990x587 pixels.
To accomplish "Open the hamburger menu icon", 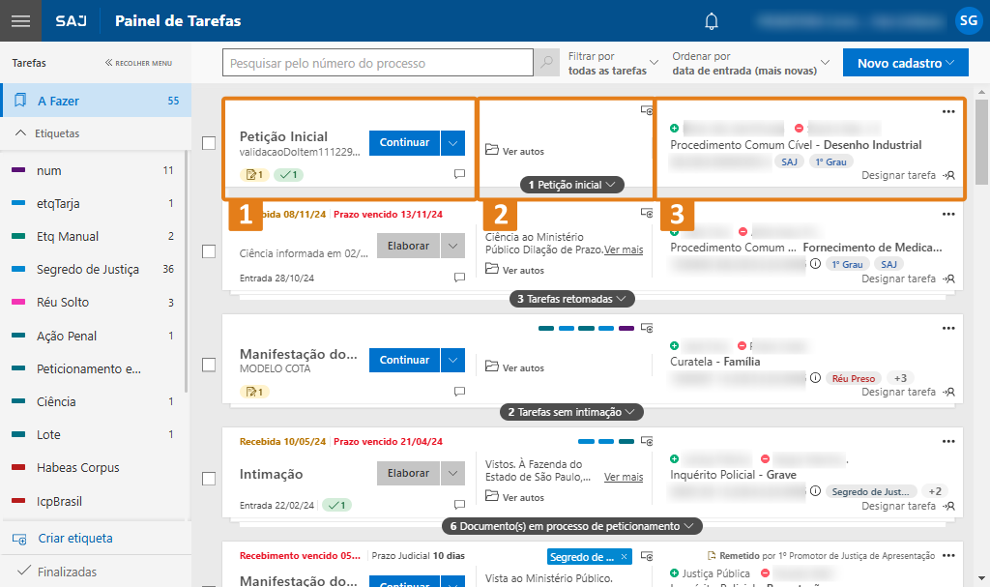I will click(x=20, y=21).
